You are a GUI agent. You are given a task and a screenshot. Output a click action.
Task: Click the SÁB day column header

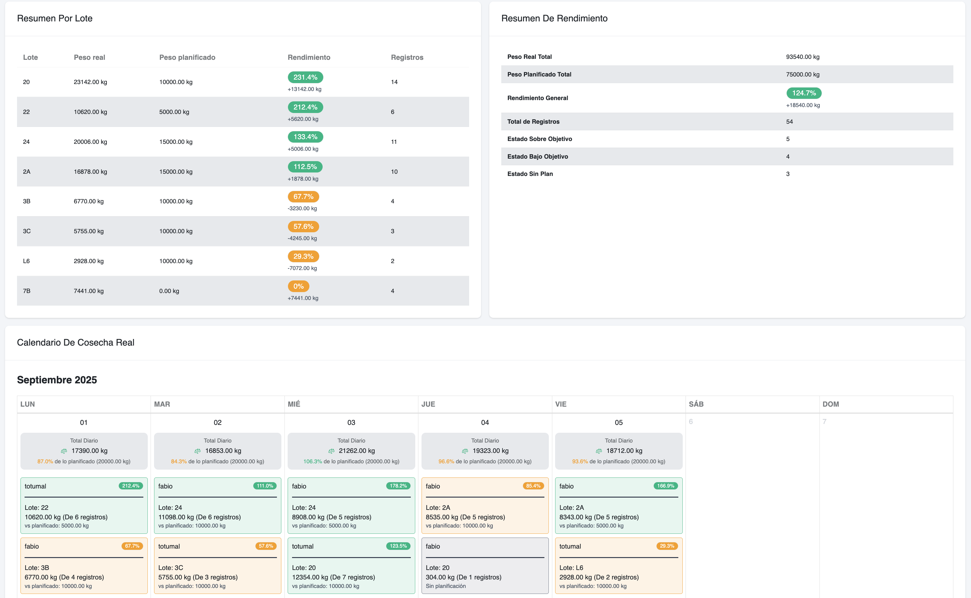(x=696, y=404)
